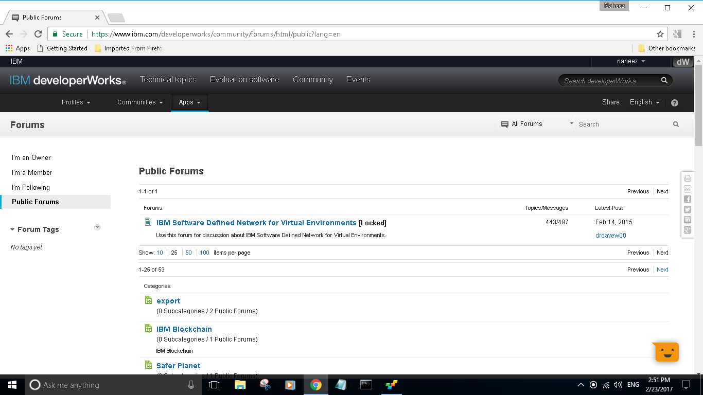Focus the Search developerWorks field
This screenshot has height=395, width=703.
click(x=610, y=81)
